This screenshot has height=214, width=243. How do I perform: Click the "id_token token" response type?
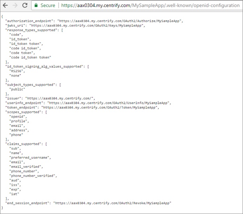coord(26,44)
